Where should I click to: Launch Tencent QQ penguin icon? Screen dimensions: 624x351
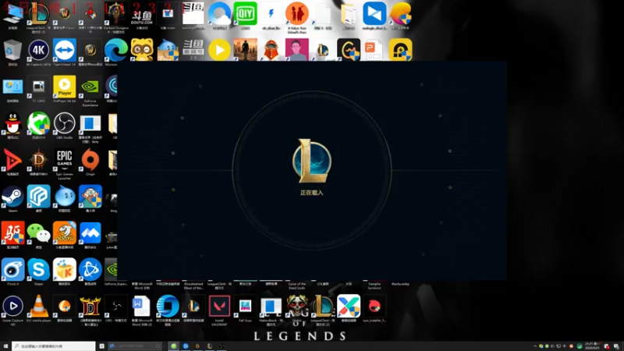(12, 123)
